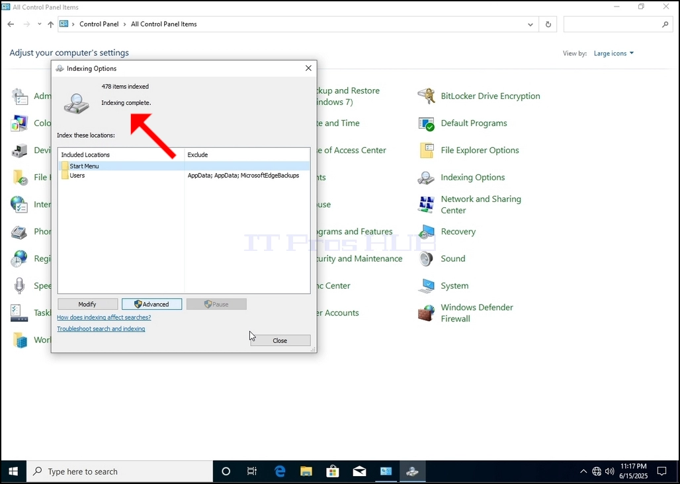Click Control Panel taskbar app button
The image size is (680, 484).
(x=386, y=471)
